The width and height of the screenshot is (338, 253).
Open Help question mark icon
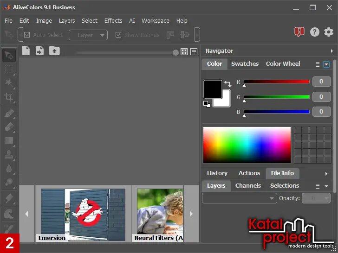(x=314, y=32)
